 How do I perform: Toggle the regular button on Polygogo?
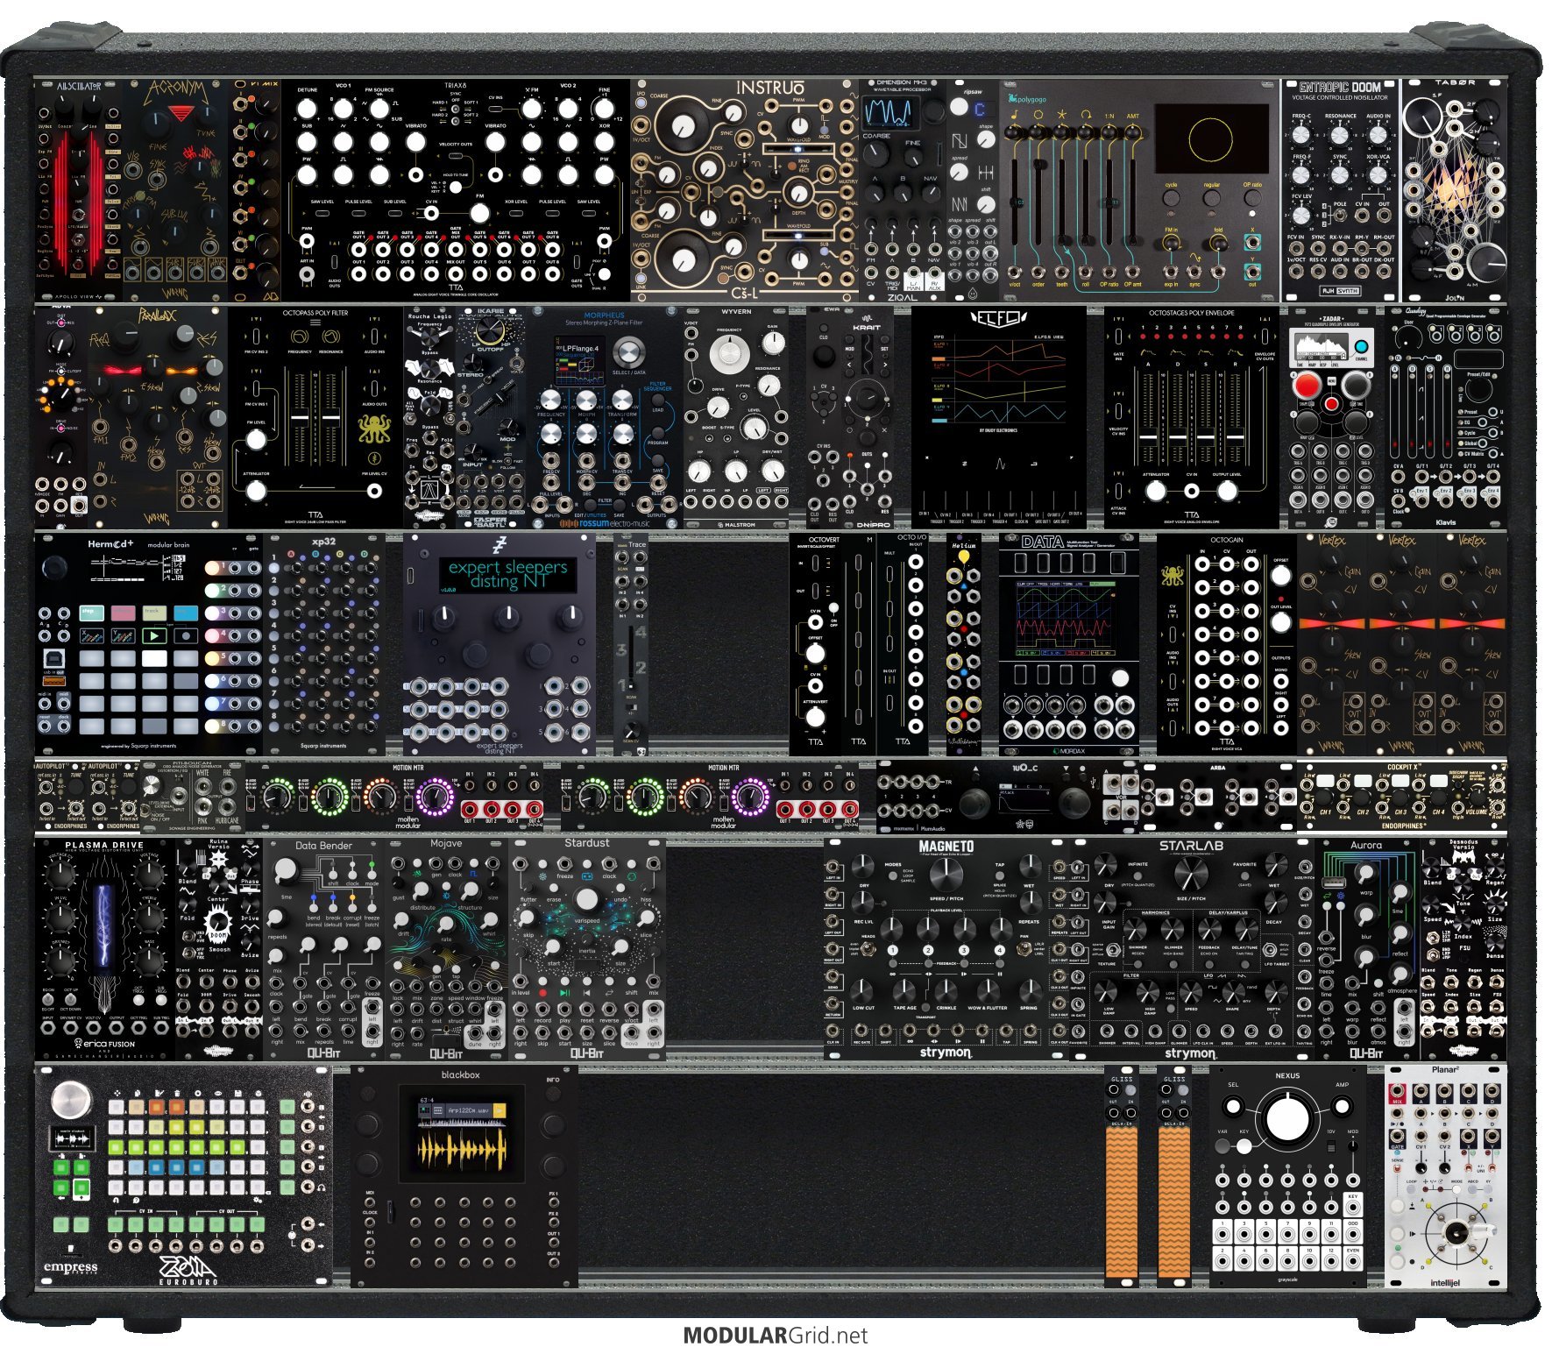(x=1212, y=198)
